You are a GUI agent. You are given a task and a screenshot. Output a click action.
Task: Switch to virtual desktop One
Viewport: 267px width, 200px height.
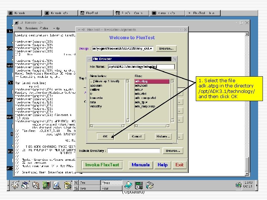tap(90, 183)
